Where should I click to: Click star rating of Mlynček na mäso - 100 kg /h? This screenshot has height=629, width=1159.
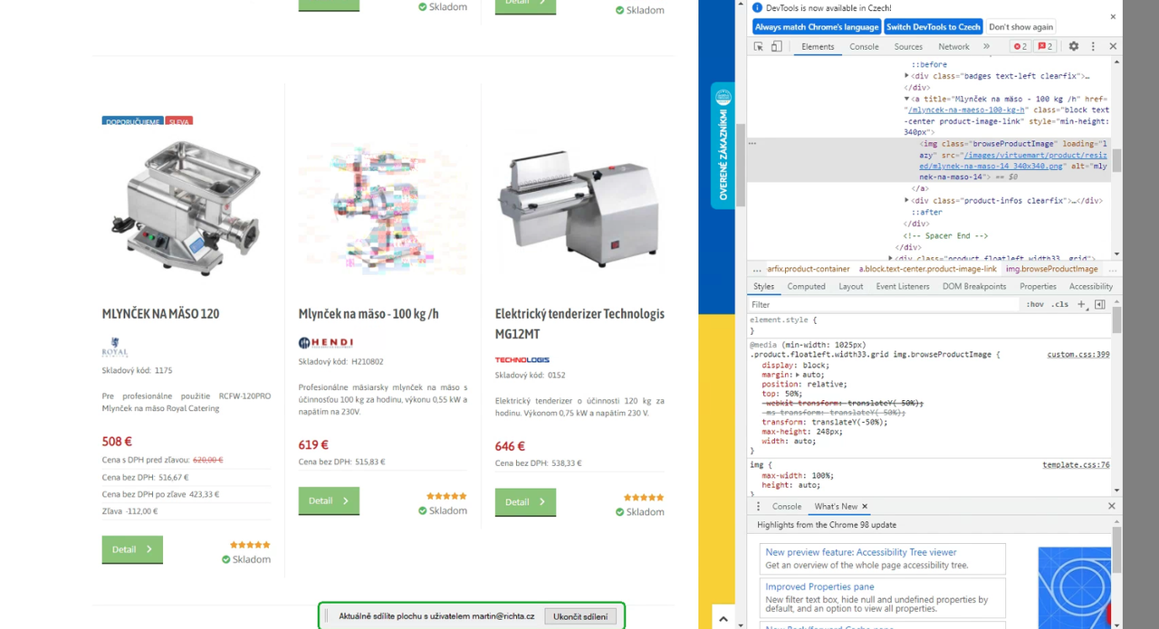pyautogui.click(x=446, y=496)
